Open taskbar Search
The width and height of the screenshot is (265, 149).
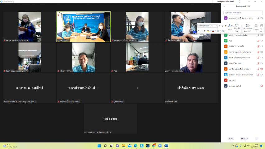pyautogui.click(x=105, y=146)
